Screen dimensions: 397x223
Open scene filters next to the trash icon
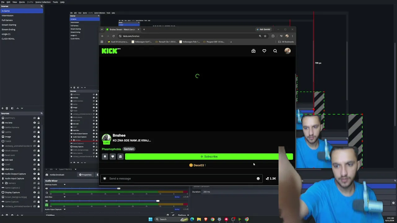coord(12,108)
